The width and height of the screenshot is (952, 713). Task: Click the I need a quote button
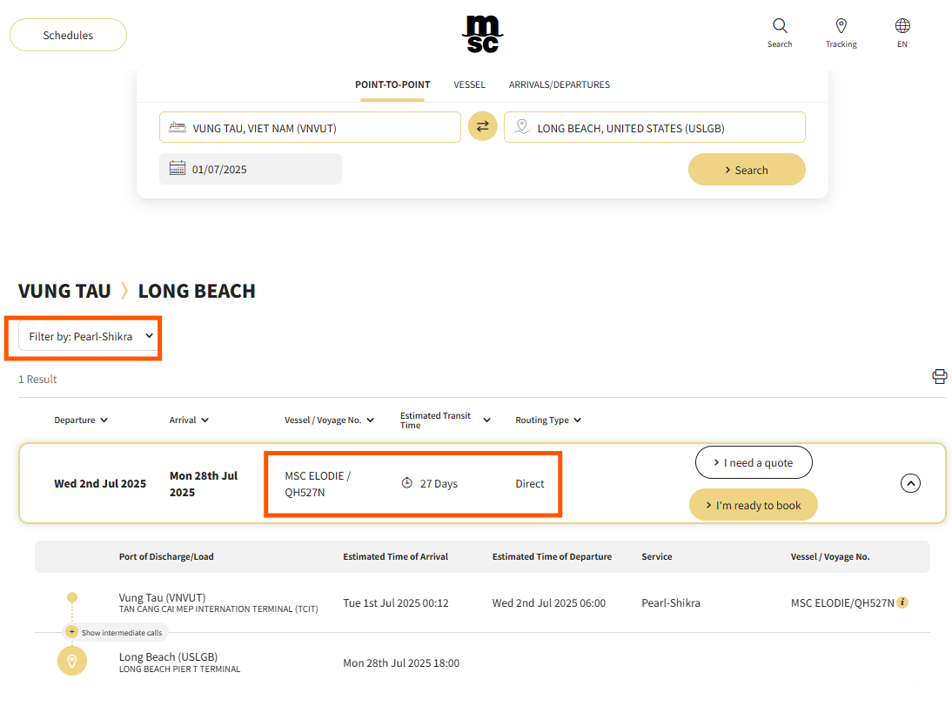pyautogui.click(x=753, y=462)
